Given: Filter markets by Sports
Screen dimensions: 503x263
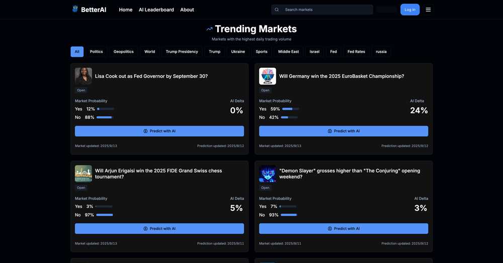Looking at the screenshot, I should tap(262, 52).
